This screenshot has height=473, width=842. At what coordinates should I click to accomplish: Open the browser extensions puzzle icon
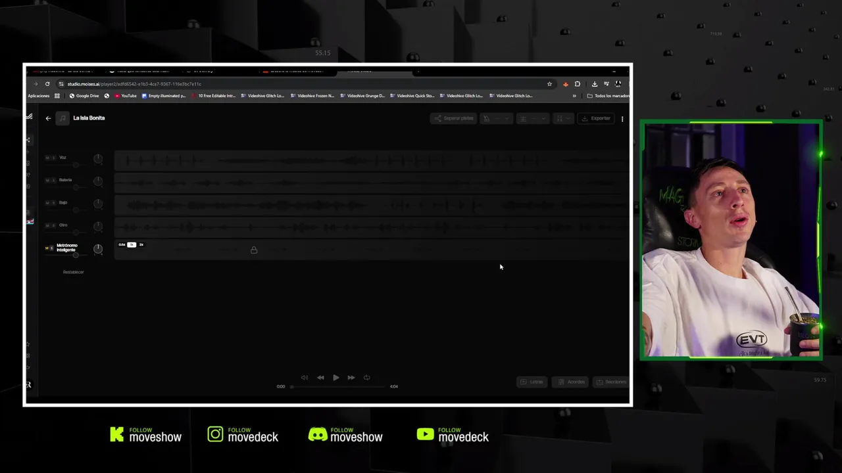click(x=577, y=84)
